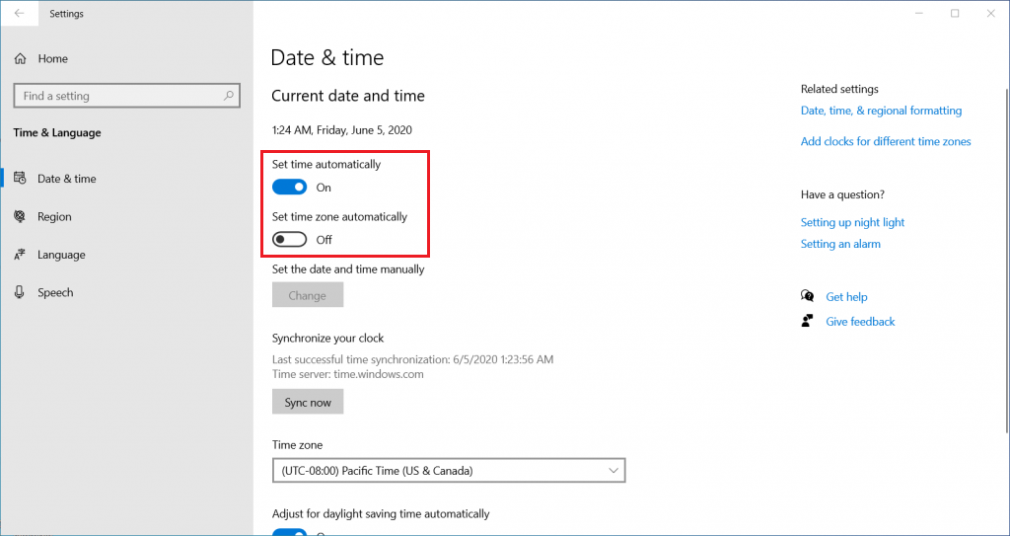The image size is (1010, 536).
Task: Open Setting an alarm link
Action: (840, 244)
